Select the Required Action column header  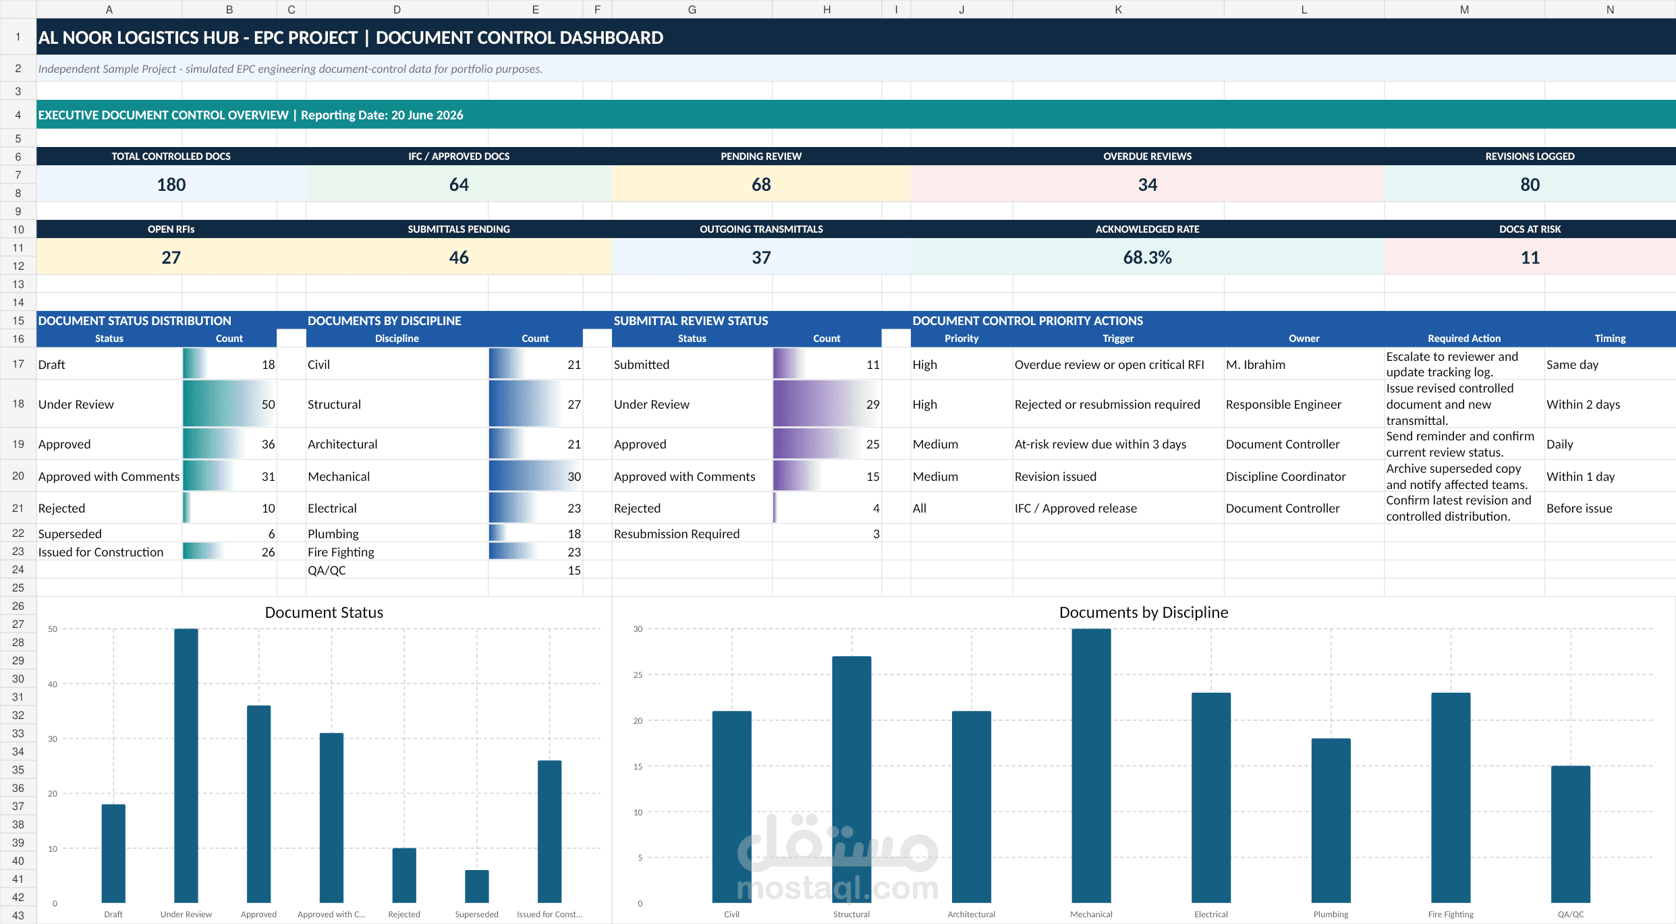[1464, 338]
